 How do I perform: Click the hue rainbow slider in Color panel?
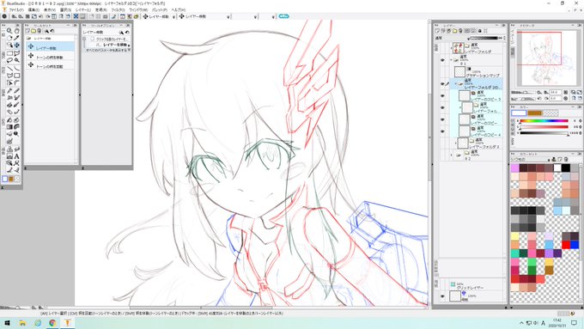tap(544, 121)
